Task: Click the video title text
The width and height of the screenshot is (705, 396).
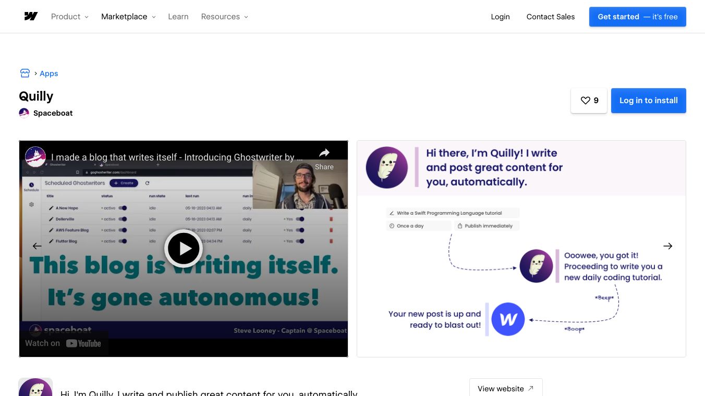Action: coord(177,157)
